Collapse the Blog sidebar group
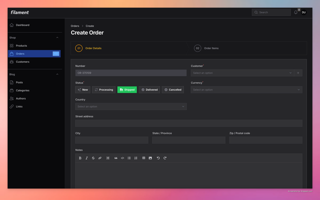Viewport: 320px width, 200px height. 57,74
